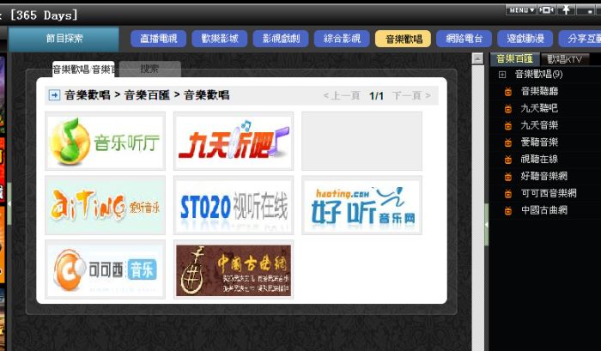Click the screen-mode icon next to MENU
This screenshot has height=351, width=601.
[x=546, y=10]
